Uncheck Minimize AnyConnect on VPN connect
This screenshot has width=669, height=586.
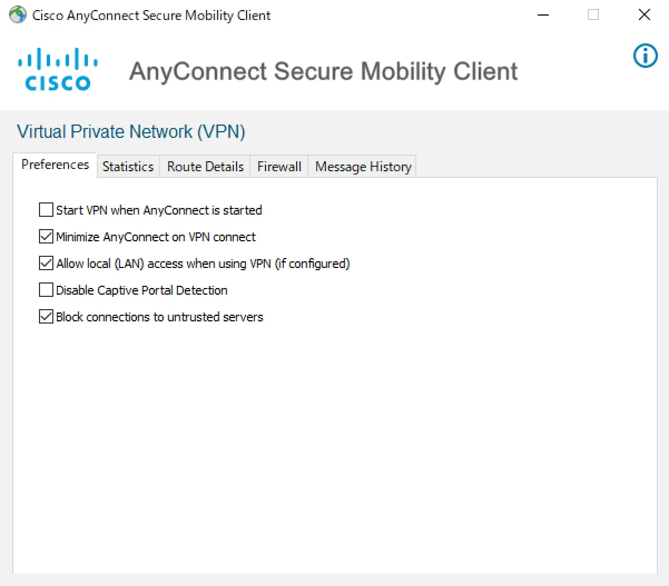click(x=46, y=237)
